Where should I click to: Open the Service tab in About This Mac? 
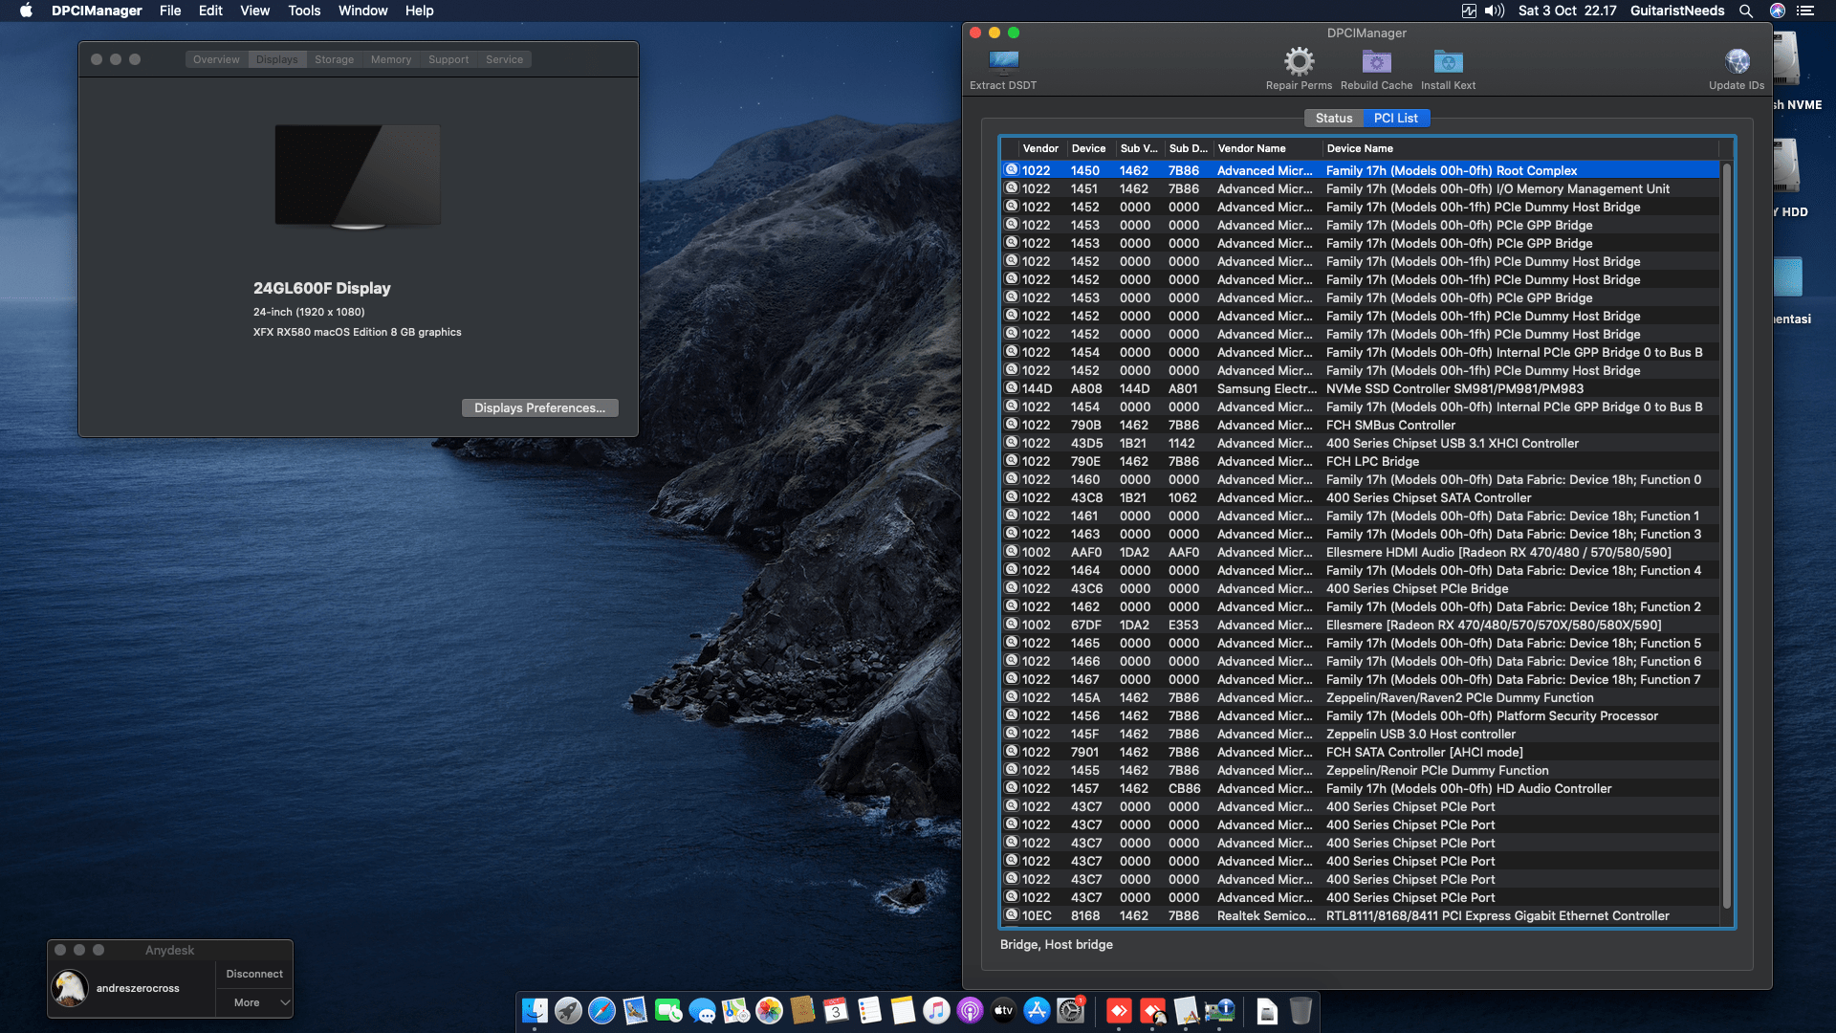pyautogui.click(x=504, y=59)
